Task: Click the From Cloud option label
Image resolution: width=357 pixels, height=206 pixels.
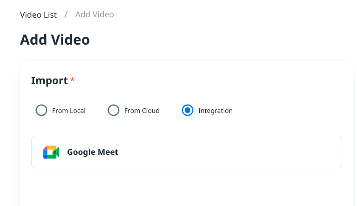Action: 142,111
